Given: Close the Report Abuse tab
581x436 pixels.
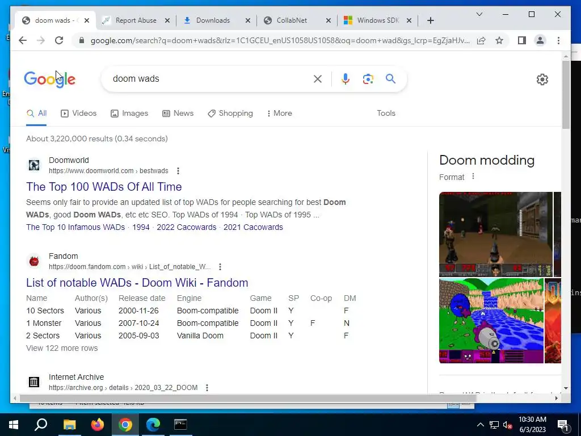Looking at the screenshot, I should 167,20.
